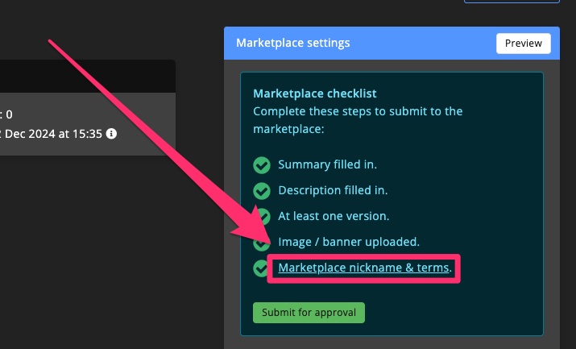Click the Marketplace settings panel title
576x349 pixels.
pos(292,43)
